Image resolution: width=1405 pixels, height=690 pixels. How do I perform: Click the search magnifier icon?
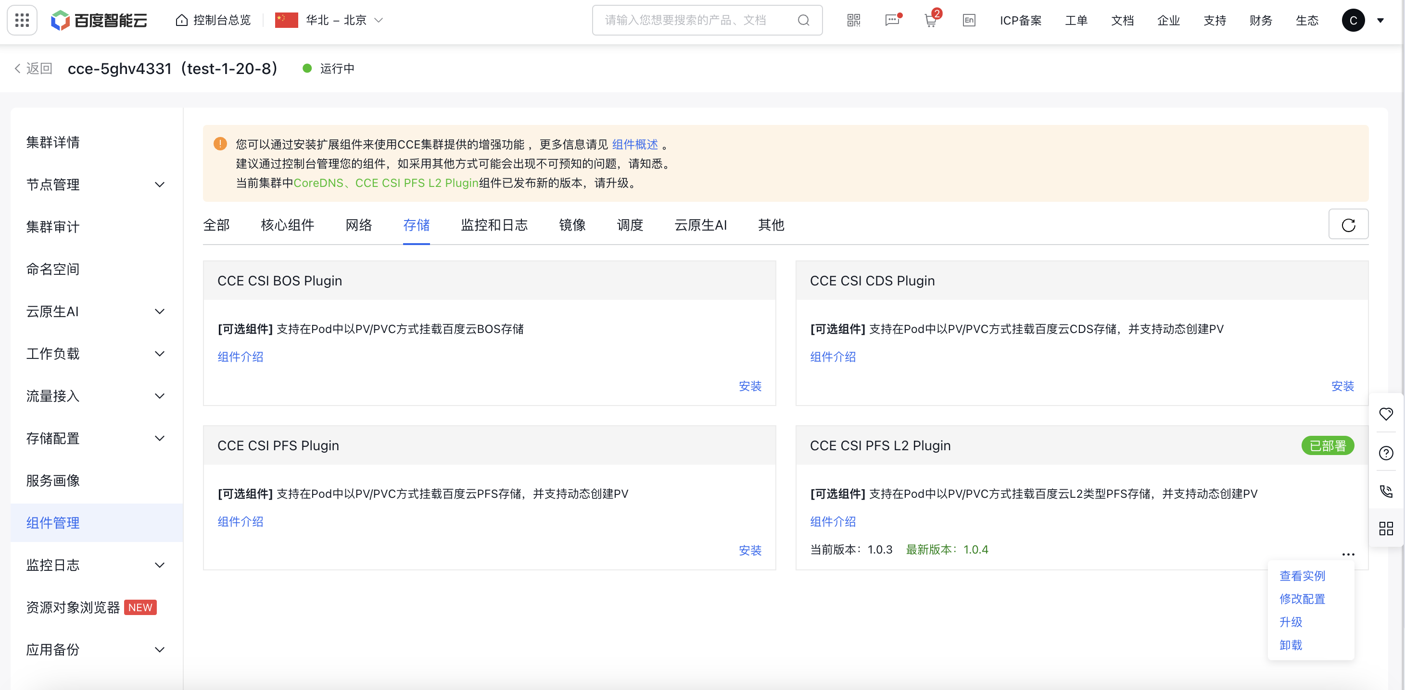click(x=803, y=20)
